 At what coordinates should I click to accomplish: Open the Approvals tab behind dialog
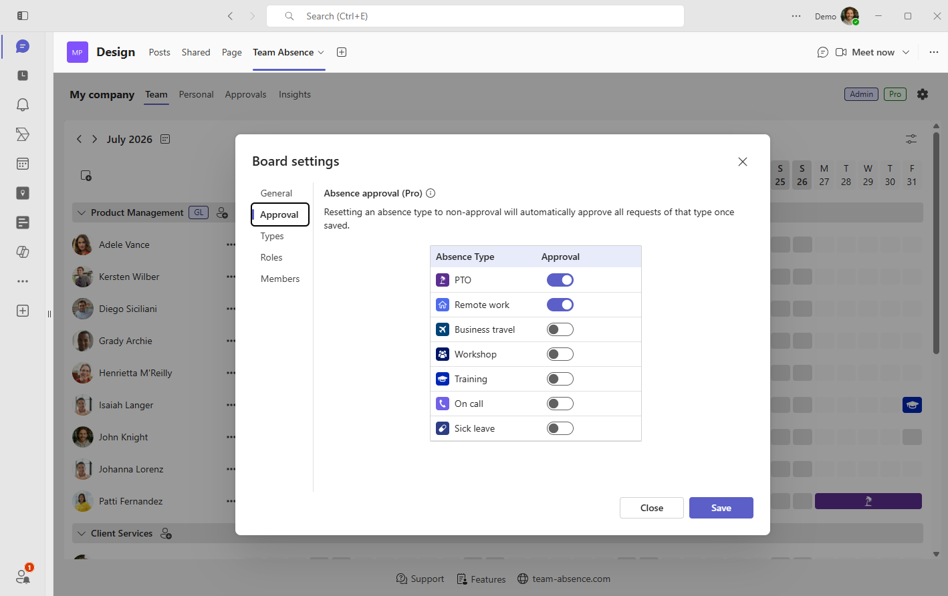pos(245,94)
